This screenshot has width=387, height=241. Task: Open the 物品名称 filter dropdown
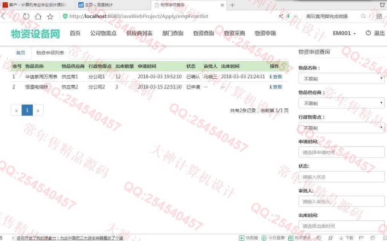coord(341,78)
